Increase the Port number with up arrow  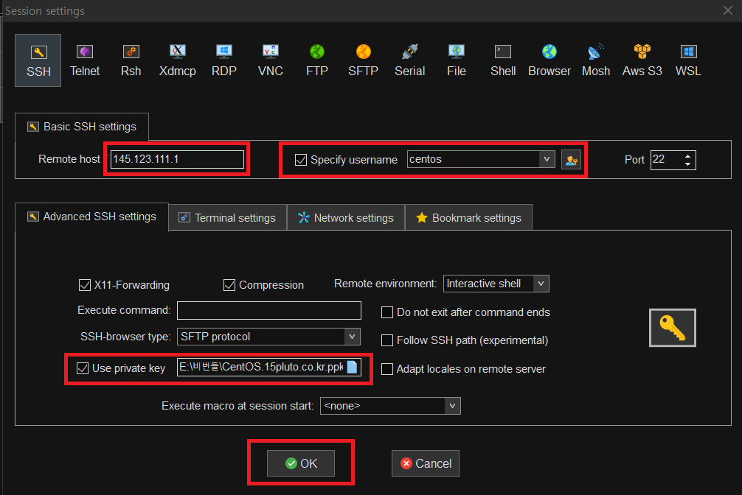(687, 155)
